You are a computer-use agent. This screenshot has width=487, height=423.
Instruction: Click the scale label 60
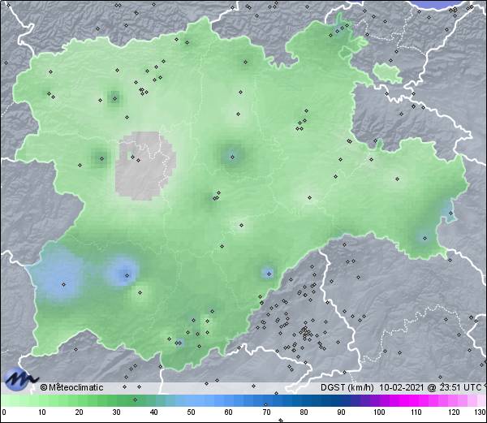[x=229, y=412]
